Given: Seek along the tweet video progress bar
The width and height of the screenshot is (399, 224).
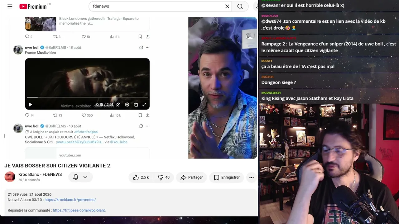Looking at the screenshot, I should [x=87, y=97].
